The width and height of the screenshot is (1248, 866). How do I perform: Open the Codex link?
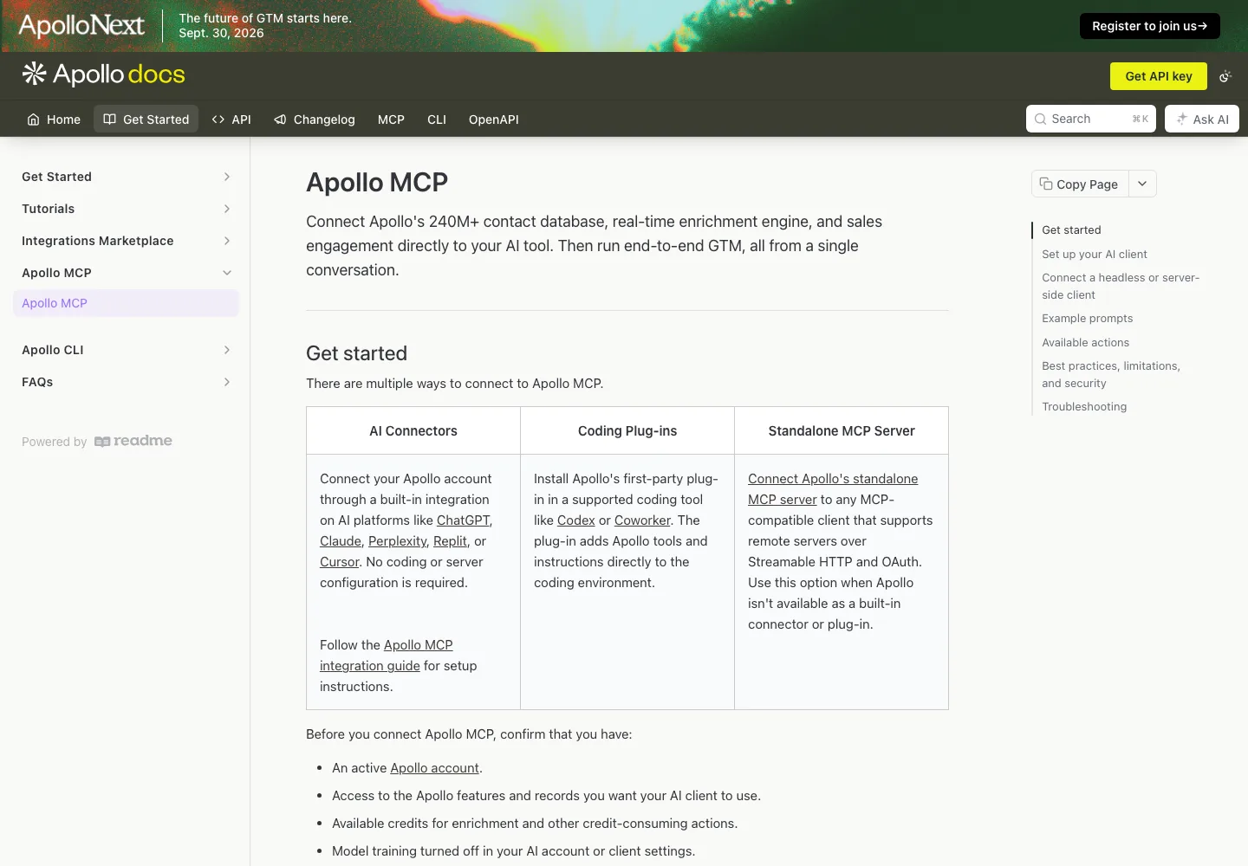coord(575,520)
